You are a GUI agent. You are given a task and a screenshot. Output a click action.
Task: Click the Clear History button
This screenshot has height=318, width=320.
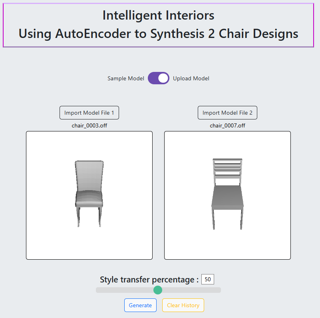point(183,305)
